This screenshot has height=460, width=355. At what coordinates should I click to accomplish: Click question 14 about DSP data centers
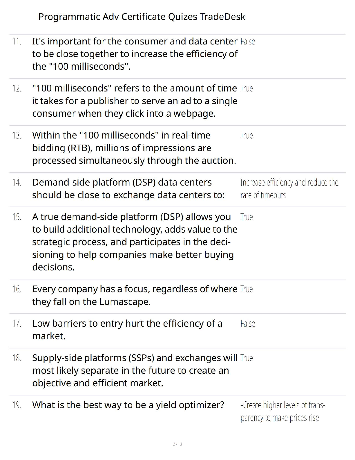pyautogui.click(x=128, y=189)
